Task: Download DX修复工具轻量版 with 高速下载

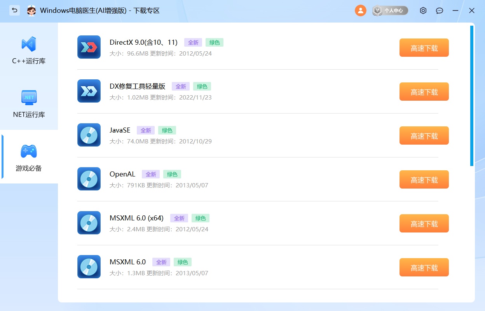Action: tap(424, 92)
